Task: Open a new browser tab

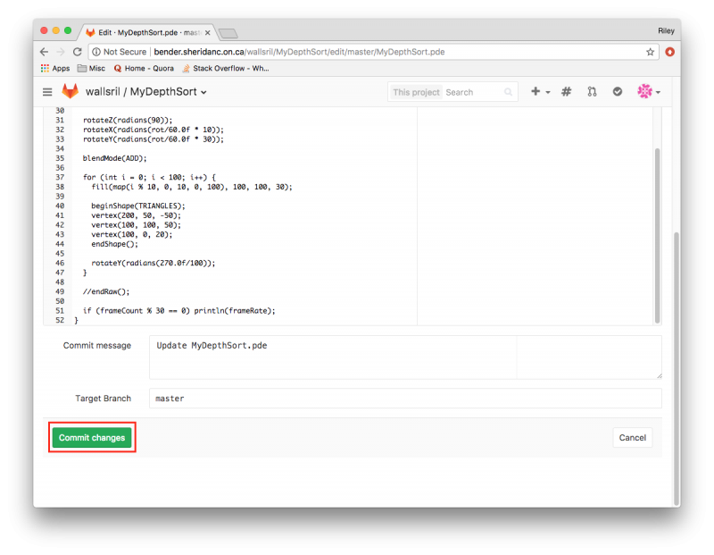Action: [x=228, y=33]
